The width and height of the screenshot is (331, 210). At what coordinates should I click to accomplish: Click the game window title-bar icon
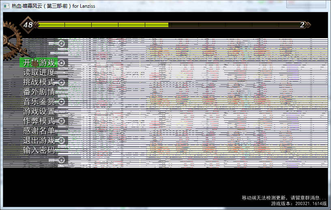tap(6, 6)
